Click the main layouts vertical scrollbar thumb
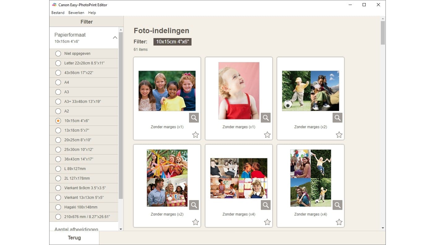This screenshot has height=245, width=435. pos(383,33)
